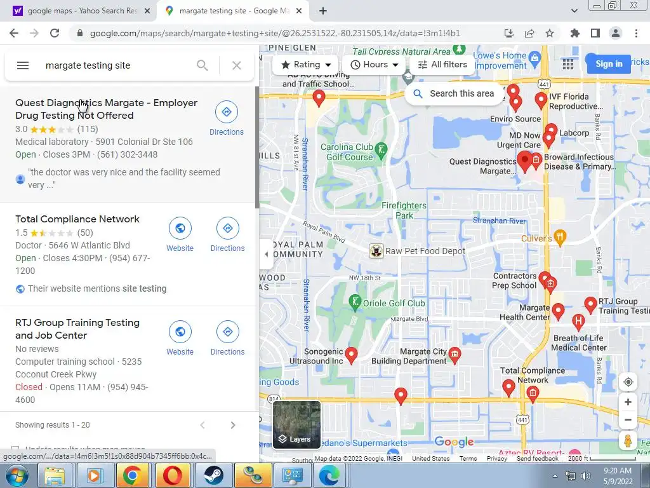Open the Hours filter dropdown
This screenshot has height=488, width=650.
[374, 65]
